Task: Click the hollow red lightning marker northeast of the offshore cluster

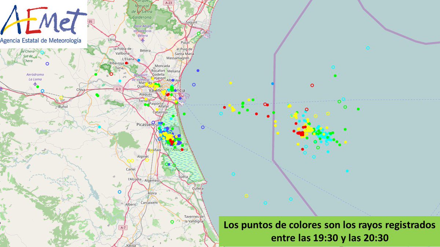Action: [312, 85]
